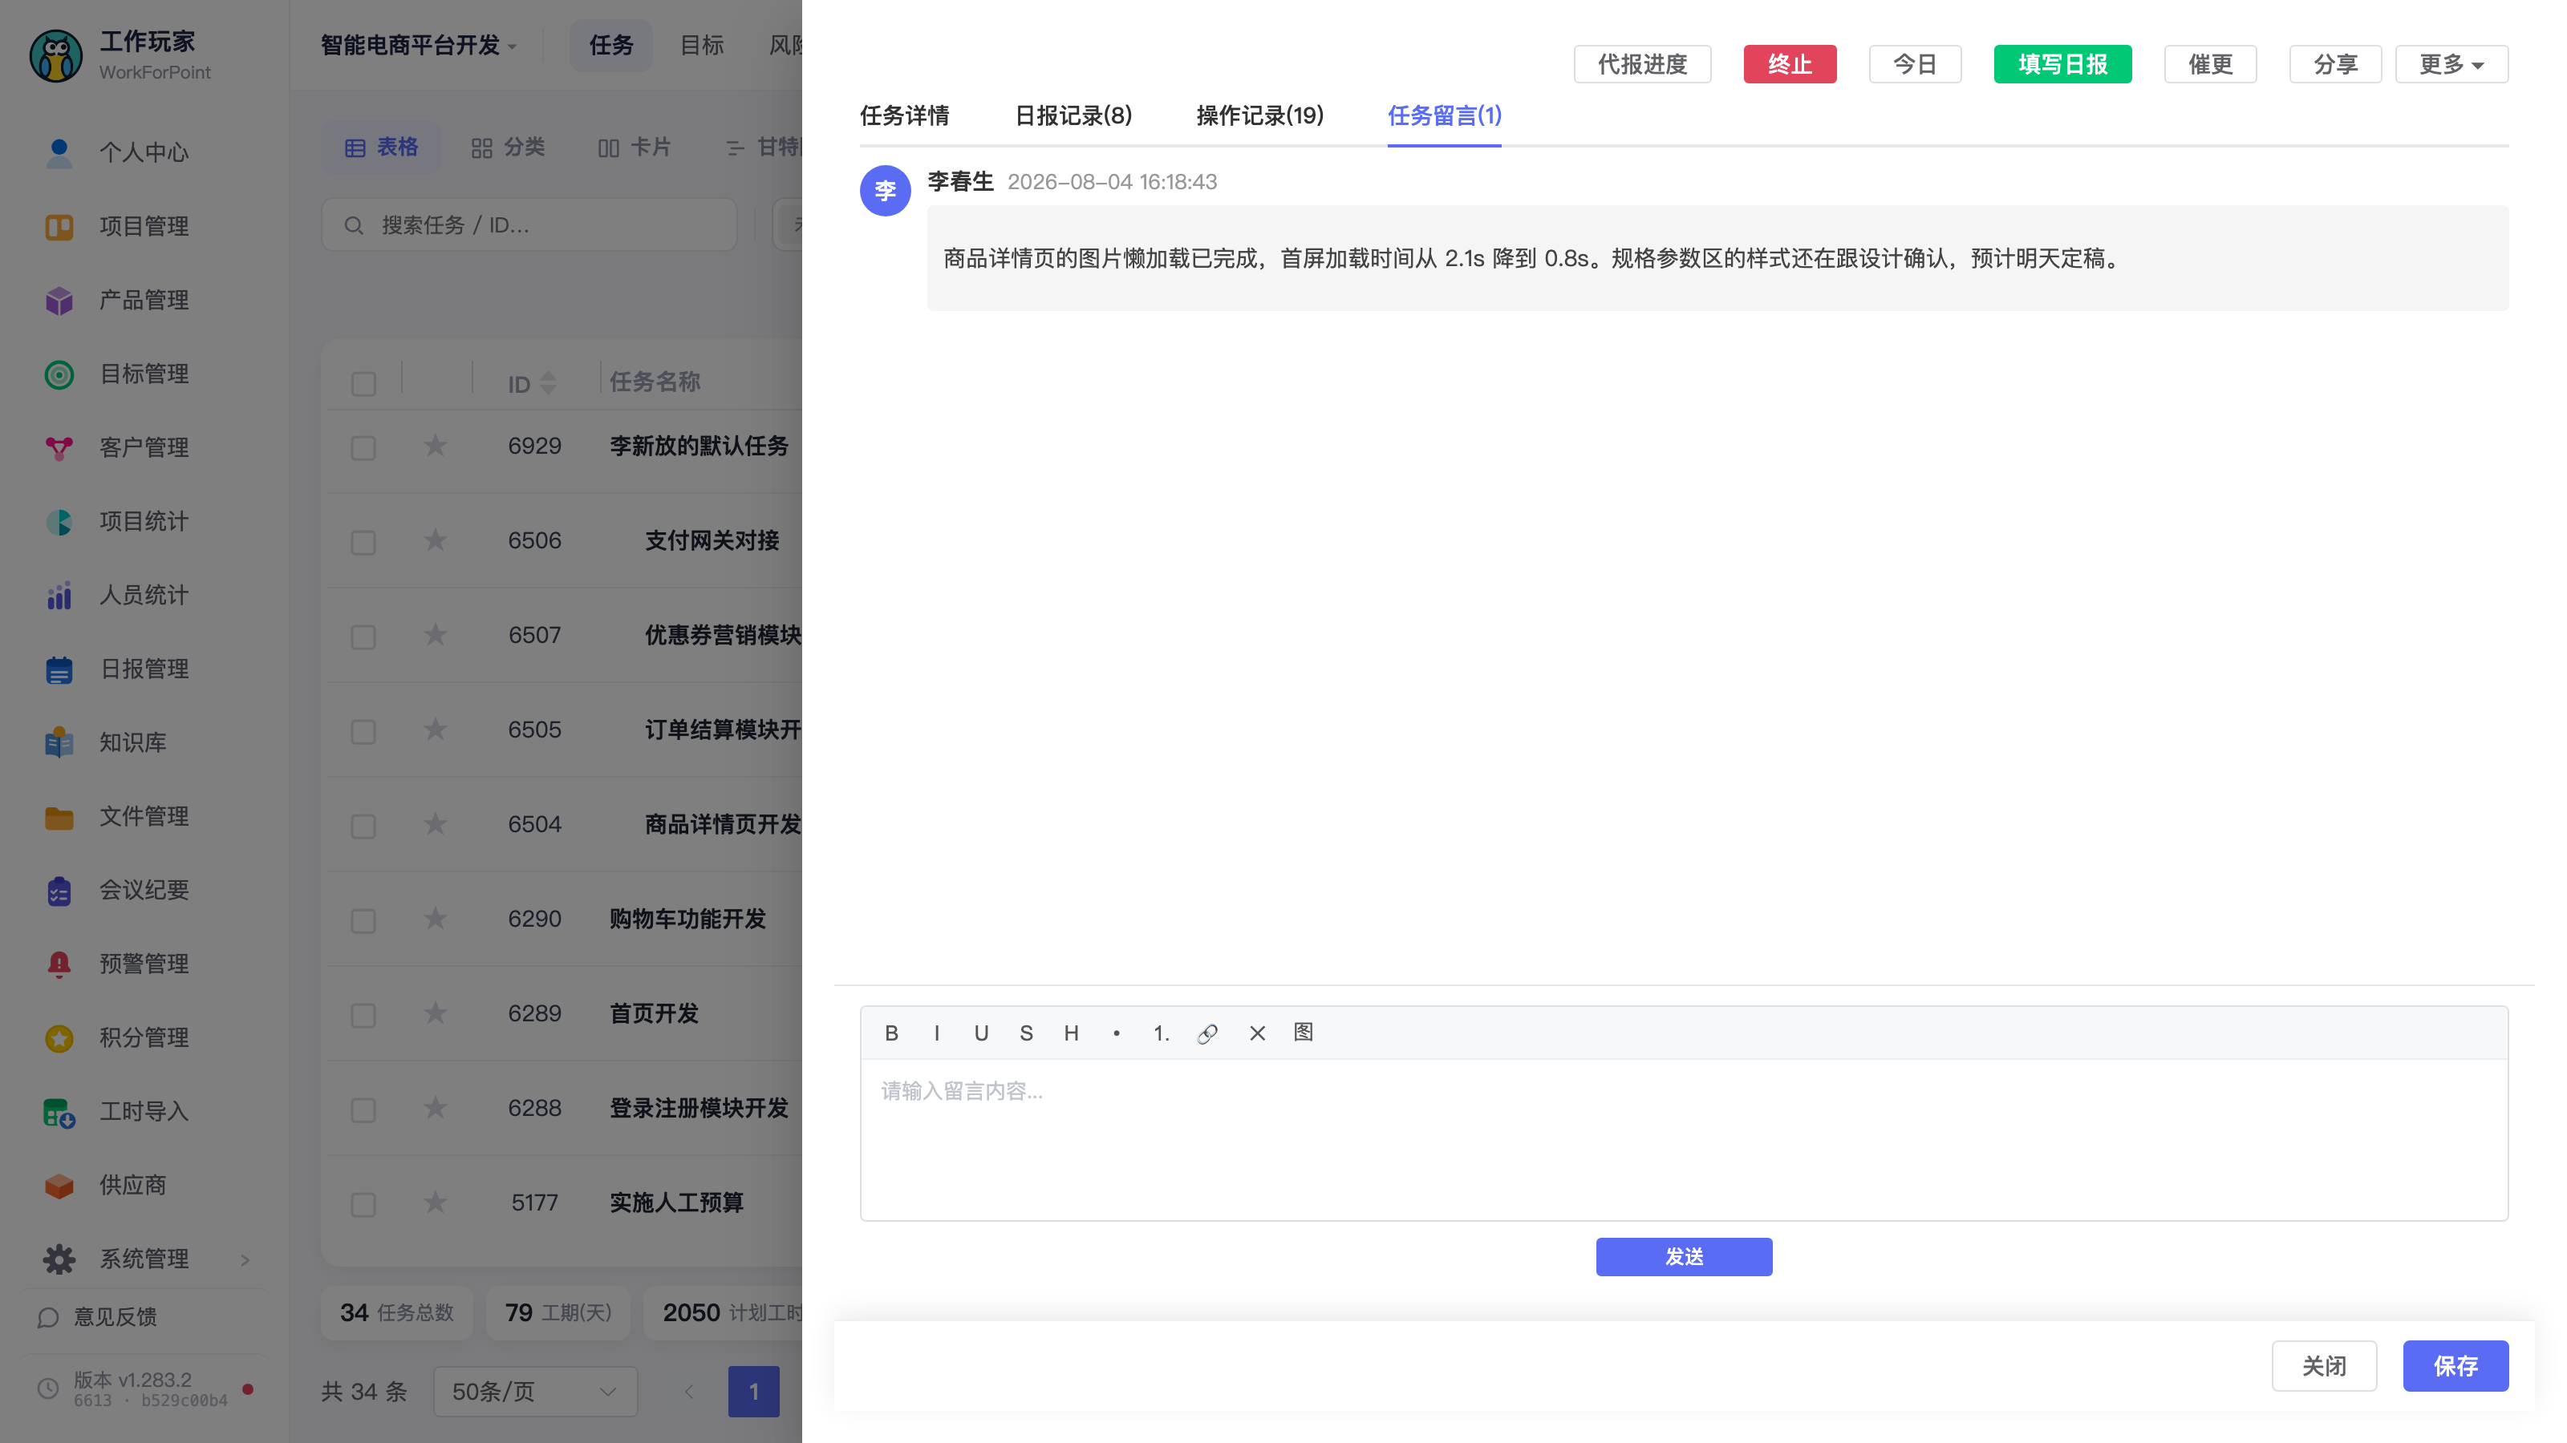The height and width of the screenshot is (1443, 2567).
Task: Insert image with the 图 icon
Action: click(1304, 1033)
